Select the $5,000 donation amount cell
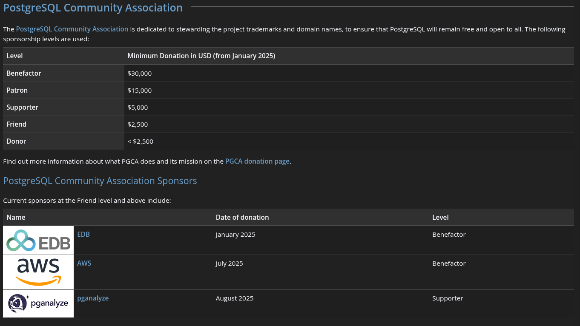 [x=349, y=107]
